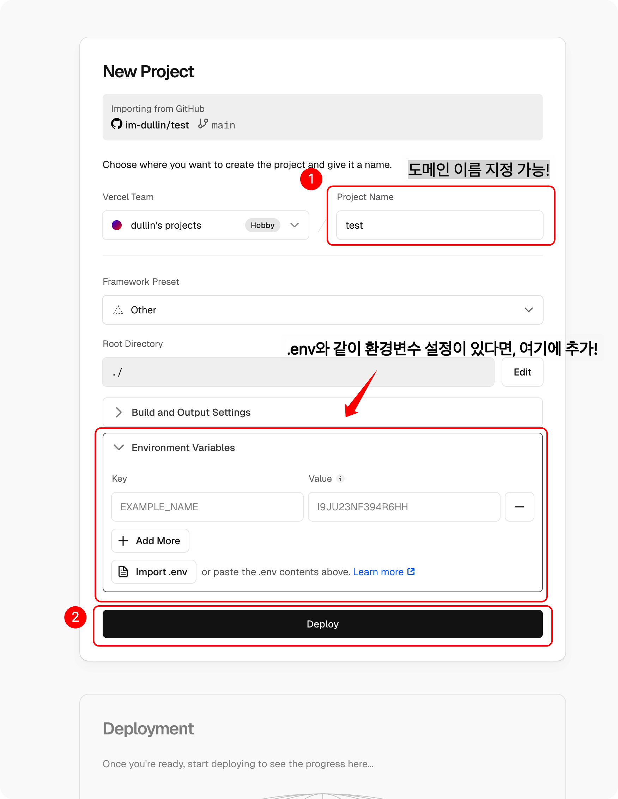This screenshot has height=799, width=618.
Task: Click the info icon next to Value
Action: [340, 479]
